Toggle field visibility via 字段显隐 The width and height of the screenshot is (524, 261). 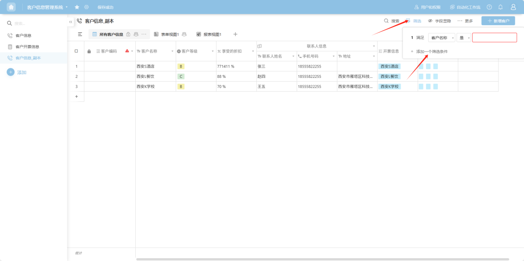pos(439,21)
